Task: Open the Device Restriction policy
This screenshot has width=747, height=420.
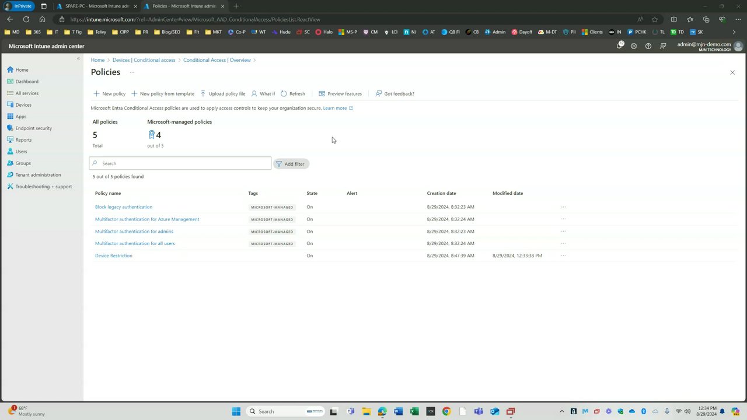Action: click(x=114, y=256)
